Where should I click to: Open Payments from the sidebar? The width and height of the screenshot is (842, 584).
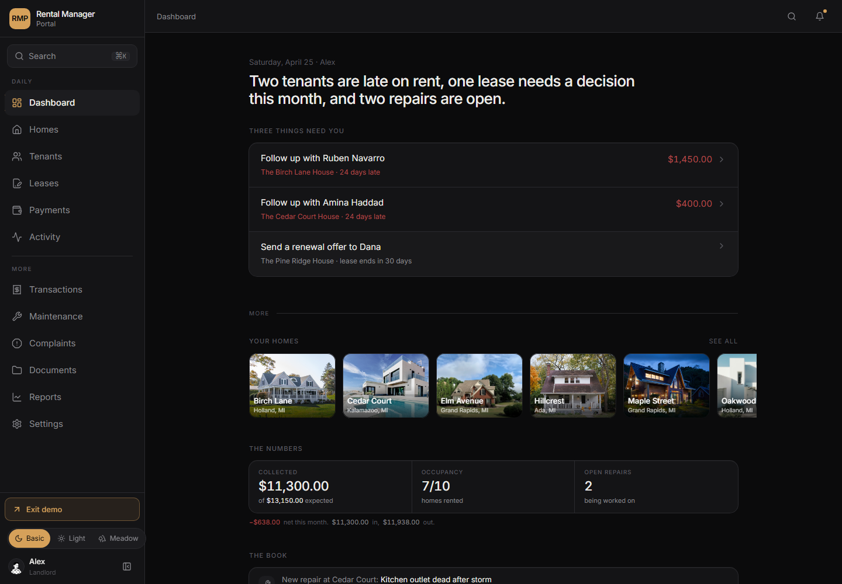pyautogui.click(x=49, y=210)
